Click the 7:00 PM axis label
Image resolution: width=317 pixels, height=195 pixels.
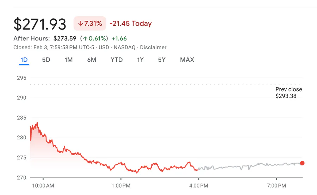click(276, 185)
